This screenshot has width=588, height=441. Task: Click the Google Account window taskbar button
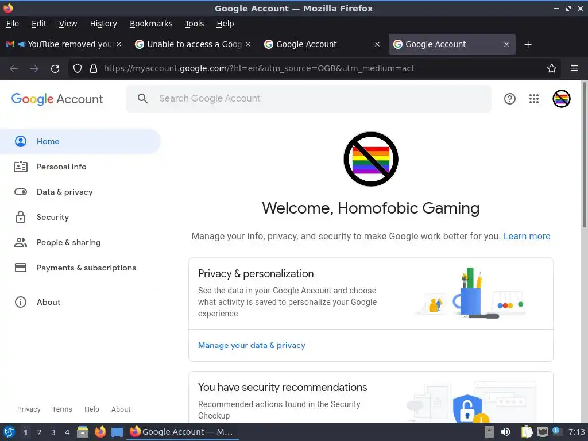click(x=182, y=432)
